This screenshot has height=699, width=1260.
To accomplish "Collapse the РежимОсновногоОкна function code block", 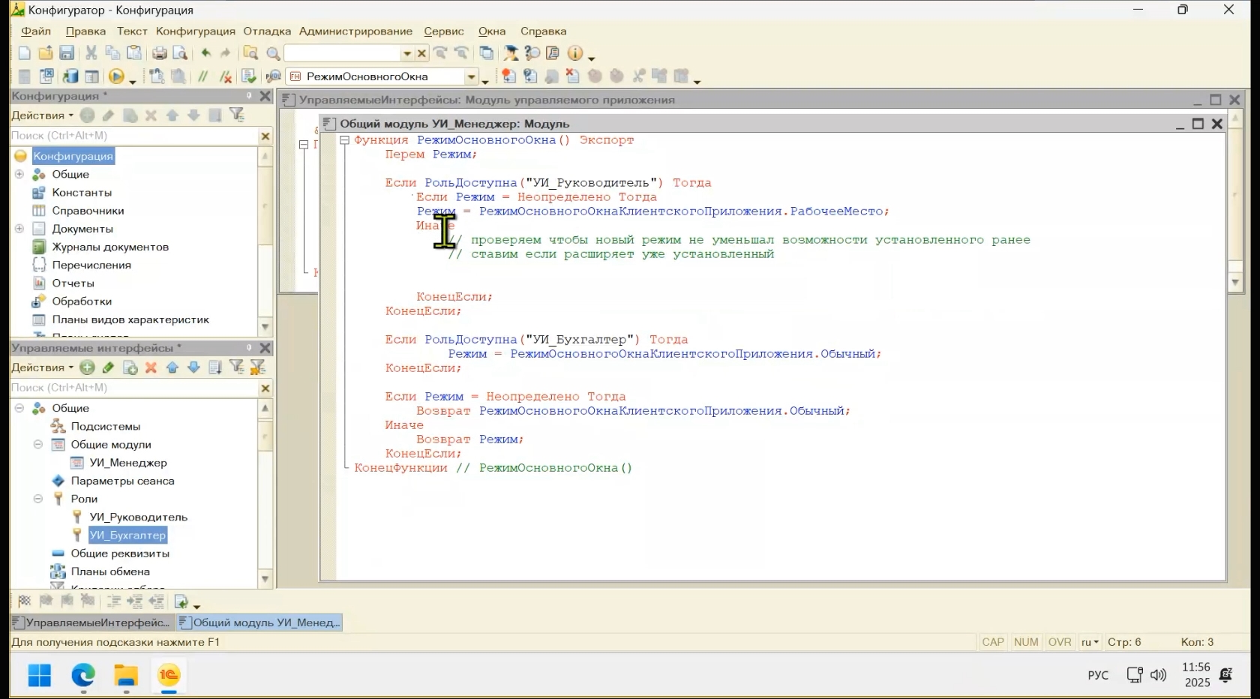I will (344, 140).
